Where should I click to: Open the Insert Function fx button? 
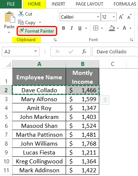pos(84,52)
